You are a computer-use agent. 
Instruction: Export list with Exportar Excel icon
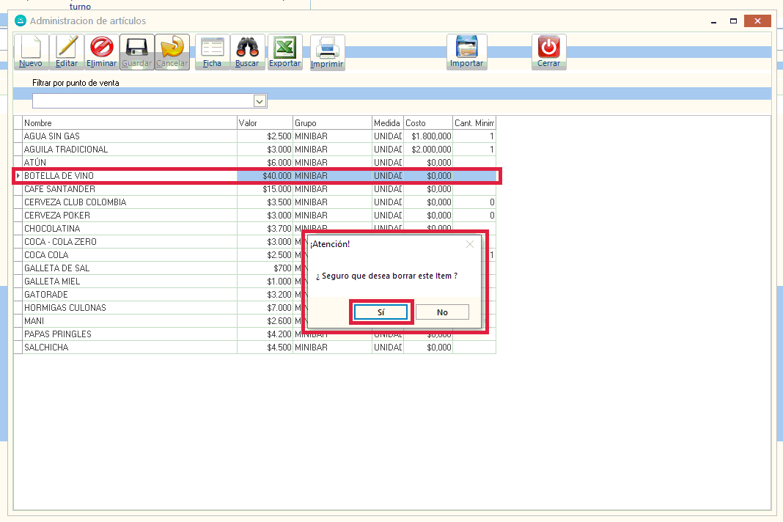tap(284, 48)
